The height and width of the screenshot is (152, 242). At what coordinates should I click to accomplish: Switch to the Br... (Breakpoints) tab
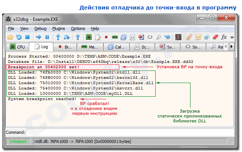(65, 47)
